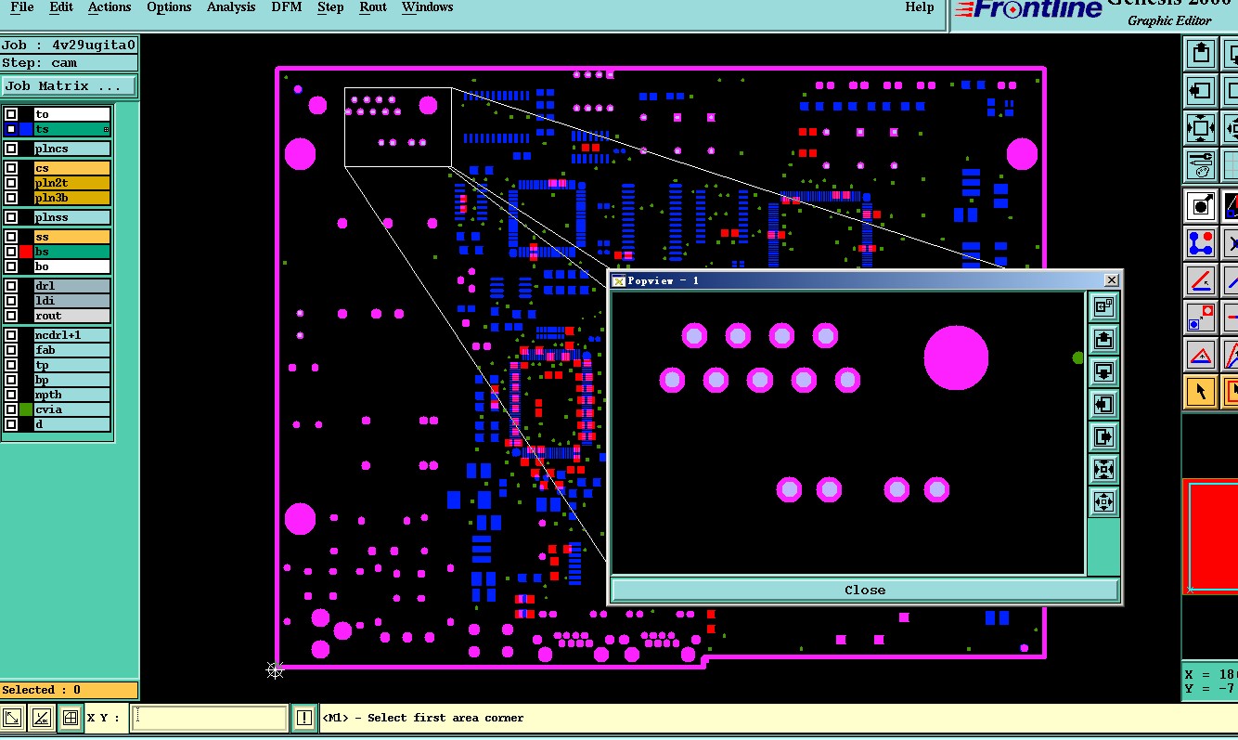Open the Analysis menu

(x=231, y=7)
